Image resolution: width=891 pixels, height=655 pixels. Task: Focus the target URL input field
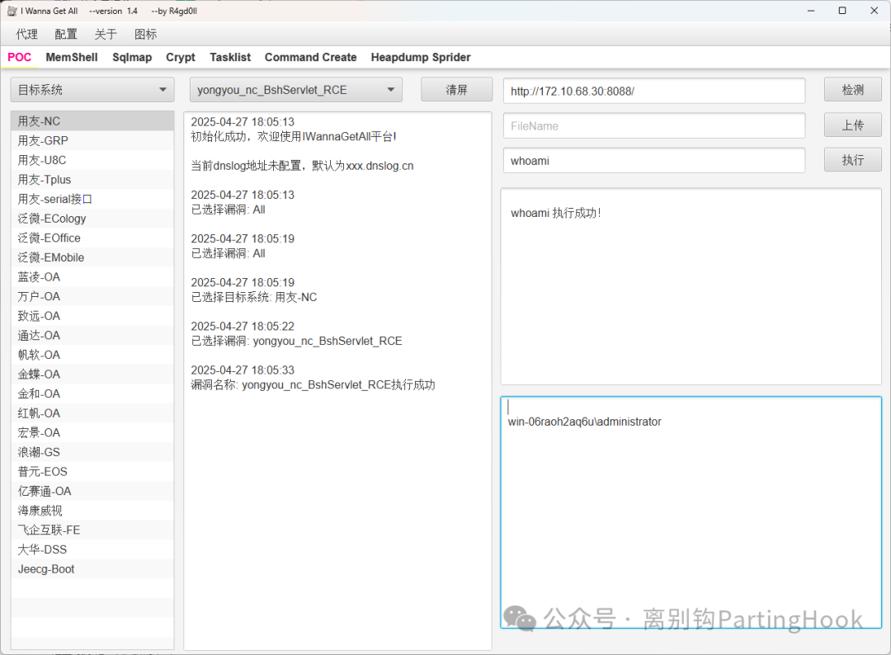[654, 91]
